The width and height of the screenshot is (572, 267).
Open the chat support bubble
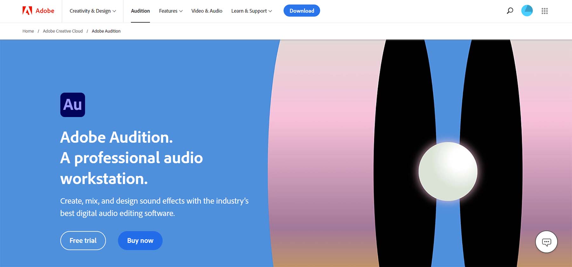pyautogui.click(x=546, y=242)
